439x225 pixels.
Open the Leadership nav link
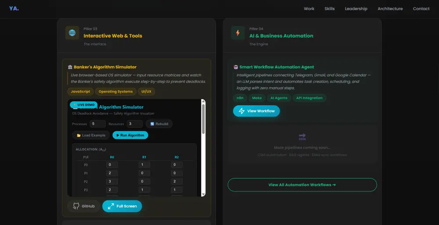[356, 9]
